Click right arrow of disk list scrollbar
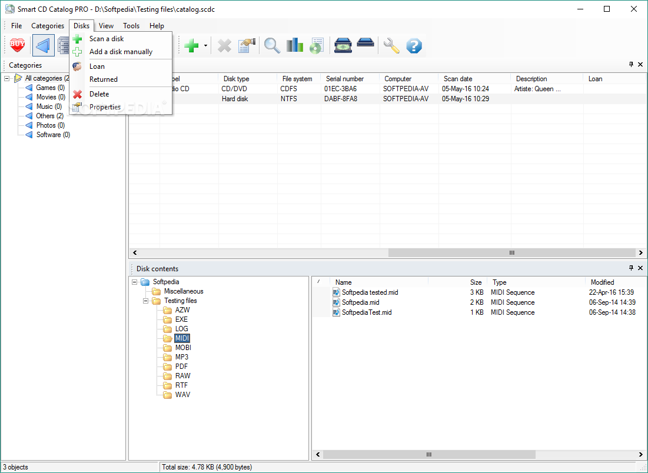 (x=640, y=253)
